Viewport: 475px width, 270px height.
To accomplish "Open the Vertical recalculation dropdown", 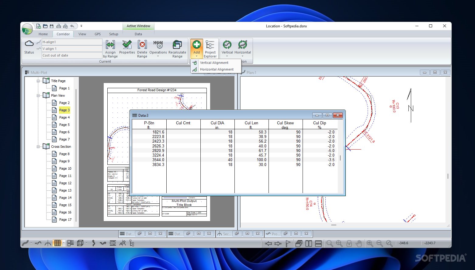I will click(227, 56).
